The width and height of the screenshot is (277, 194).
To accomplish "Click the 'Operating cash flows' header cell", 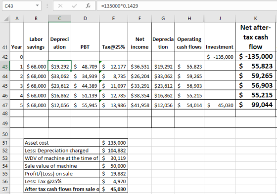I will pyautogui.click(x=189, y=37).
